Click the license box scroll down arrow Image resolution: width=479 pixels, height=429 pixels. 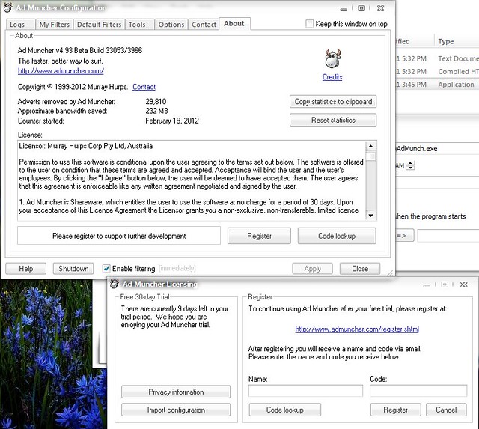[x=371, y=216]
